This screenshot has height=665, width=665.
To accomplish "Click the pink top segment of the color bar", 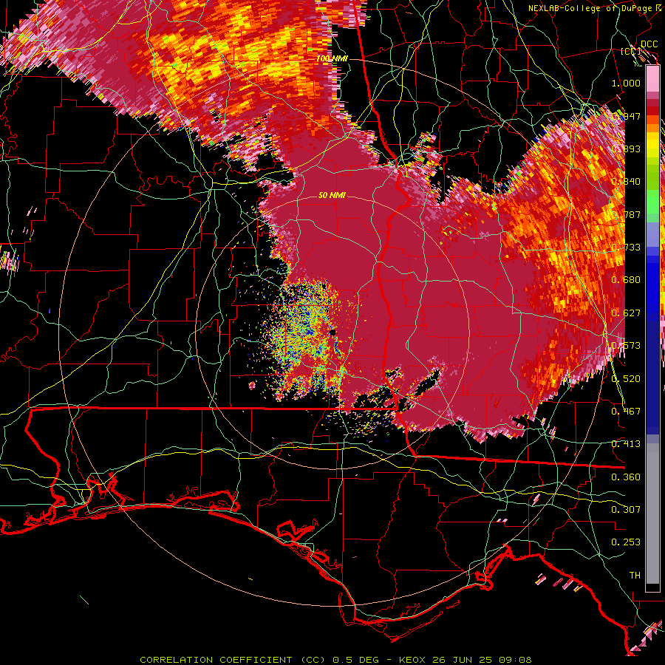I will tap(652, 79).
